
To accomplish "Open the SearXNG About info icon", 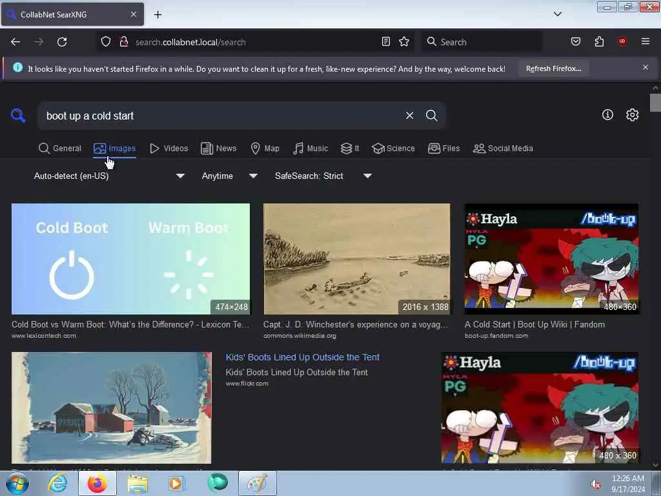I will coord(607,115).
